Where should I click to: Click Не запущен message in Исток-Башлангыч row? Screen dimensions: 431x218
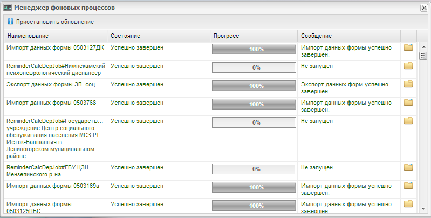coord(317,121)
